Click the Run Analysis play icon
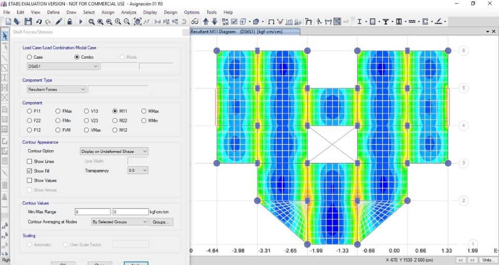 coord(81,22)
